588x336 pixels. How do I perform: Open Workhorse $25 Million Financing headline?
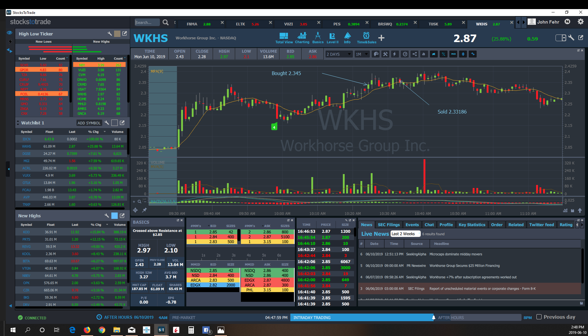coord(464,266)
